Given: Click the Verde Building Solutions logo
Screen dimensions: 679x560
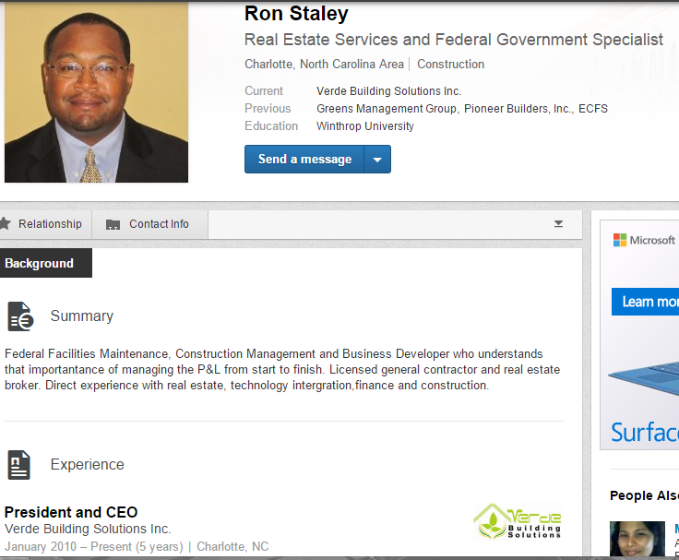Looking at the screenshot, I should 518,521.
